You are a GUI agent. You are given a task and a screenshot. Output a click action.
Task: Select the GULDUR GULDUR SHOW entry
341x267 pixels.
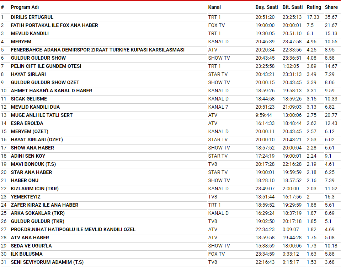pos(38,58)
